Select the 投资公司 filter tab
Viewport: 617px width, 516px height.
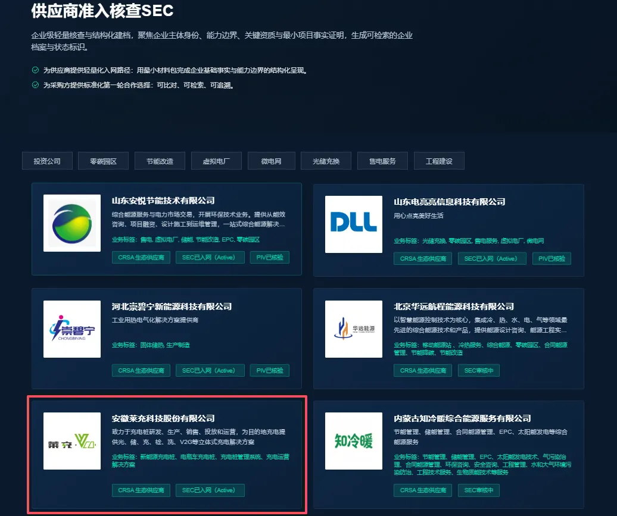(47, 161)
